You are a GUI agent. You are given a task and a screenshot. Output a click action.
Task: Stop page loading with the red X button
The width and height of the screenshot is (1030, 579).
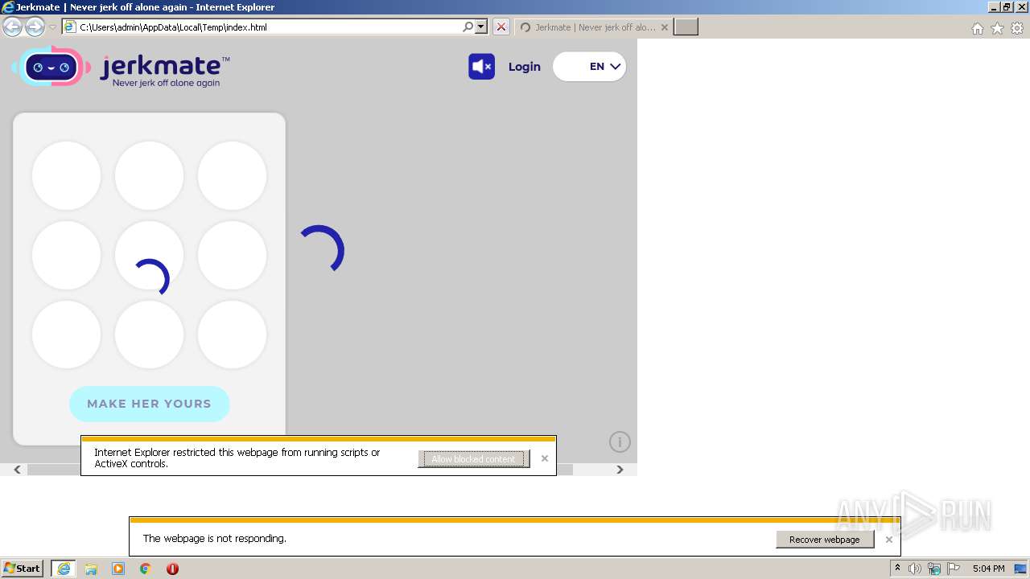pos(501,27)
